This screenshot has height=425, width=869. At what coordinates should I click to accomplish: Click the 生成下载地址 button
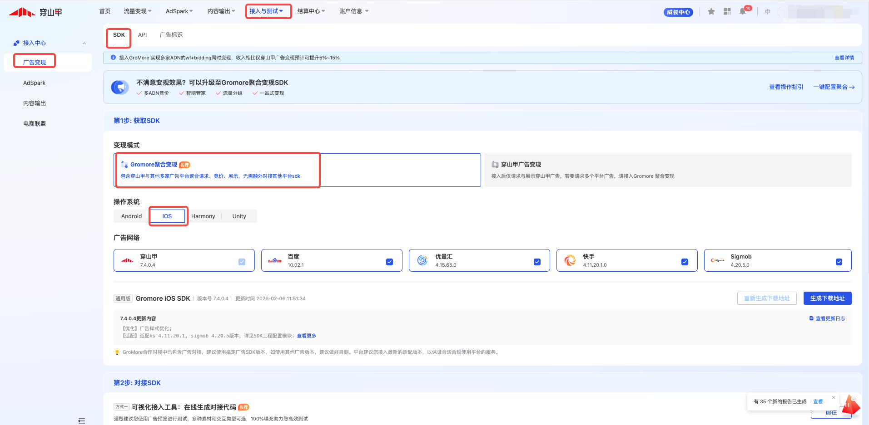click(x=827, y=298)
